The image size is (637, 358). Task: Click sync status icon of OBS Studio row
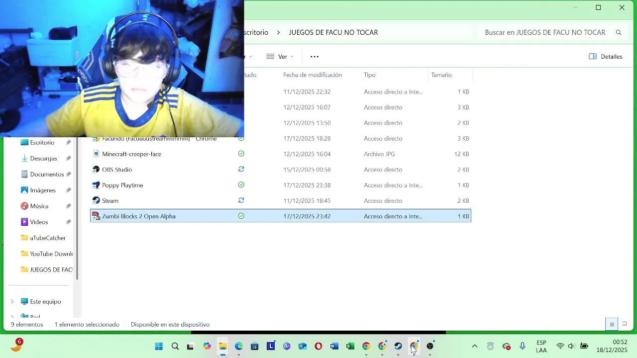[241, 169]
